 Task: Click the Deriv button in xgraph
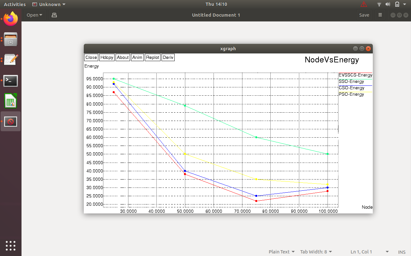click(168, 57)
